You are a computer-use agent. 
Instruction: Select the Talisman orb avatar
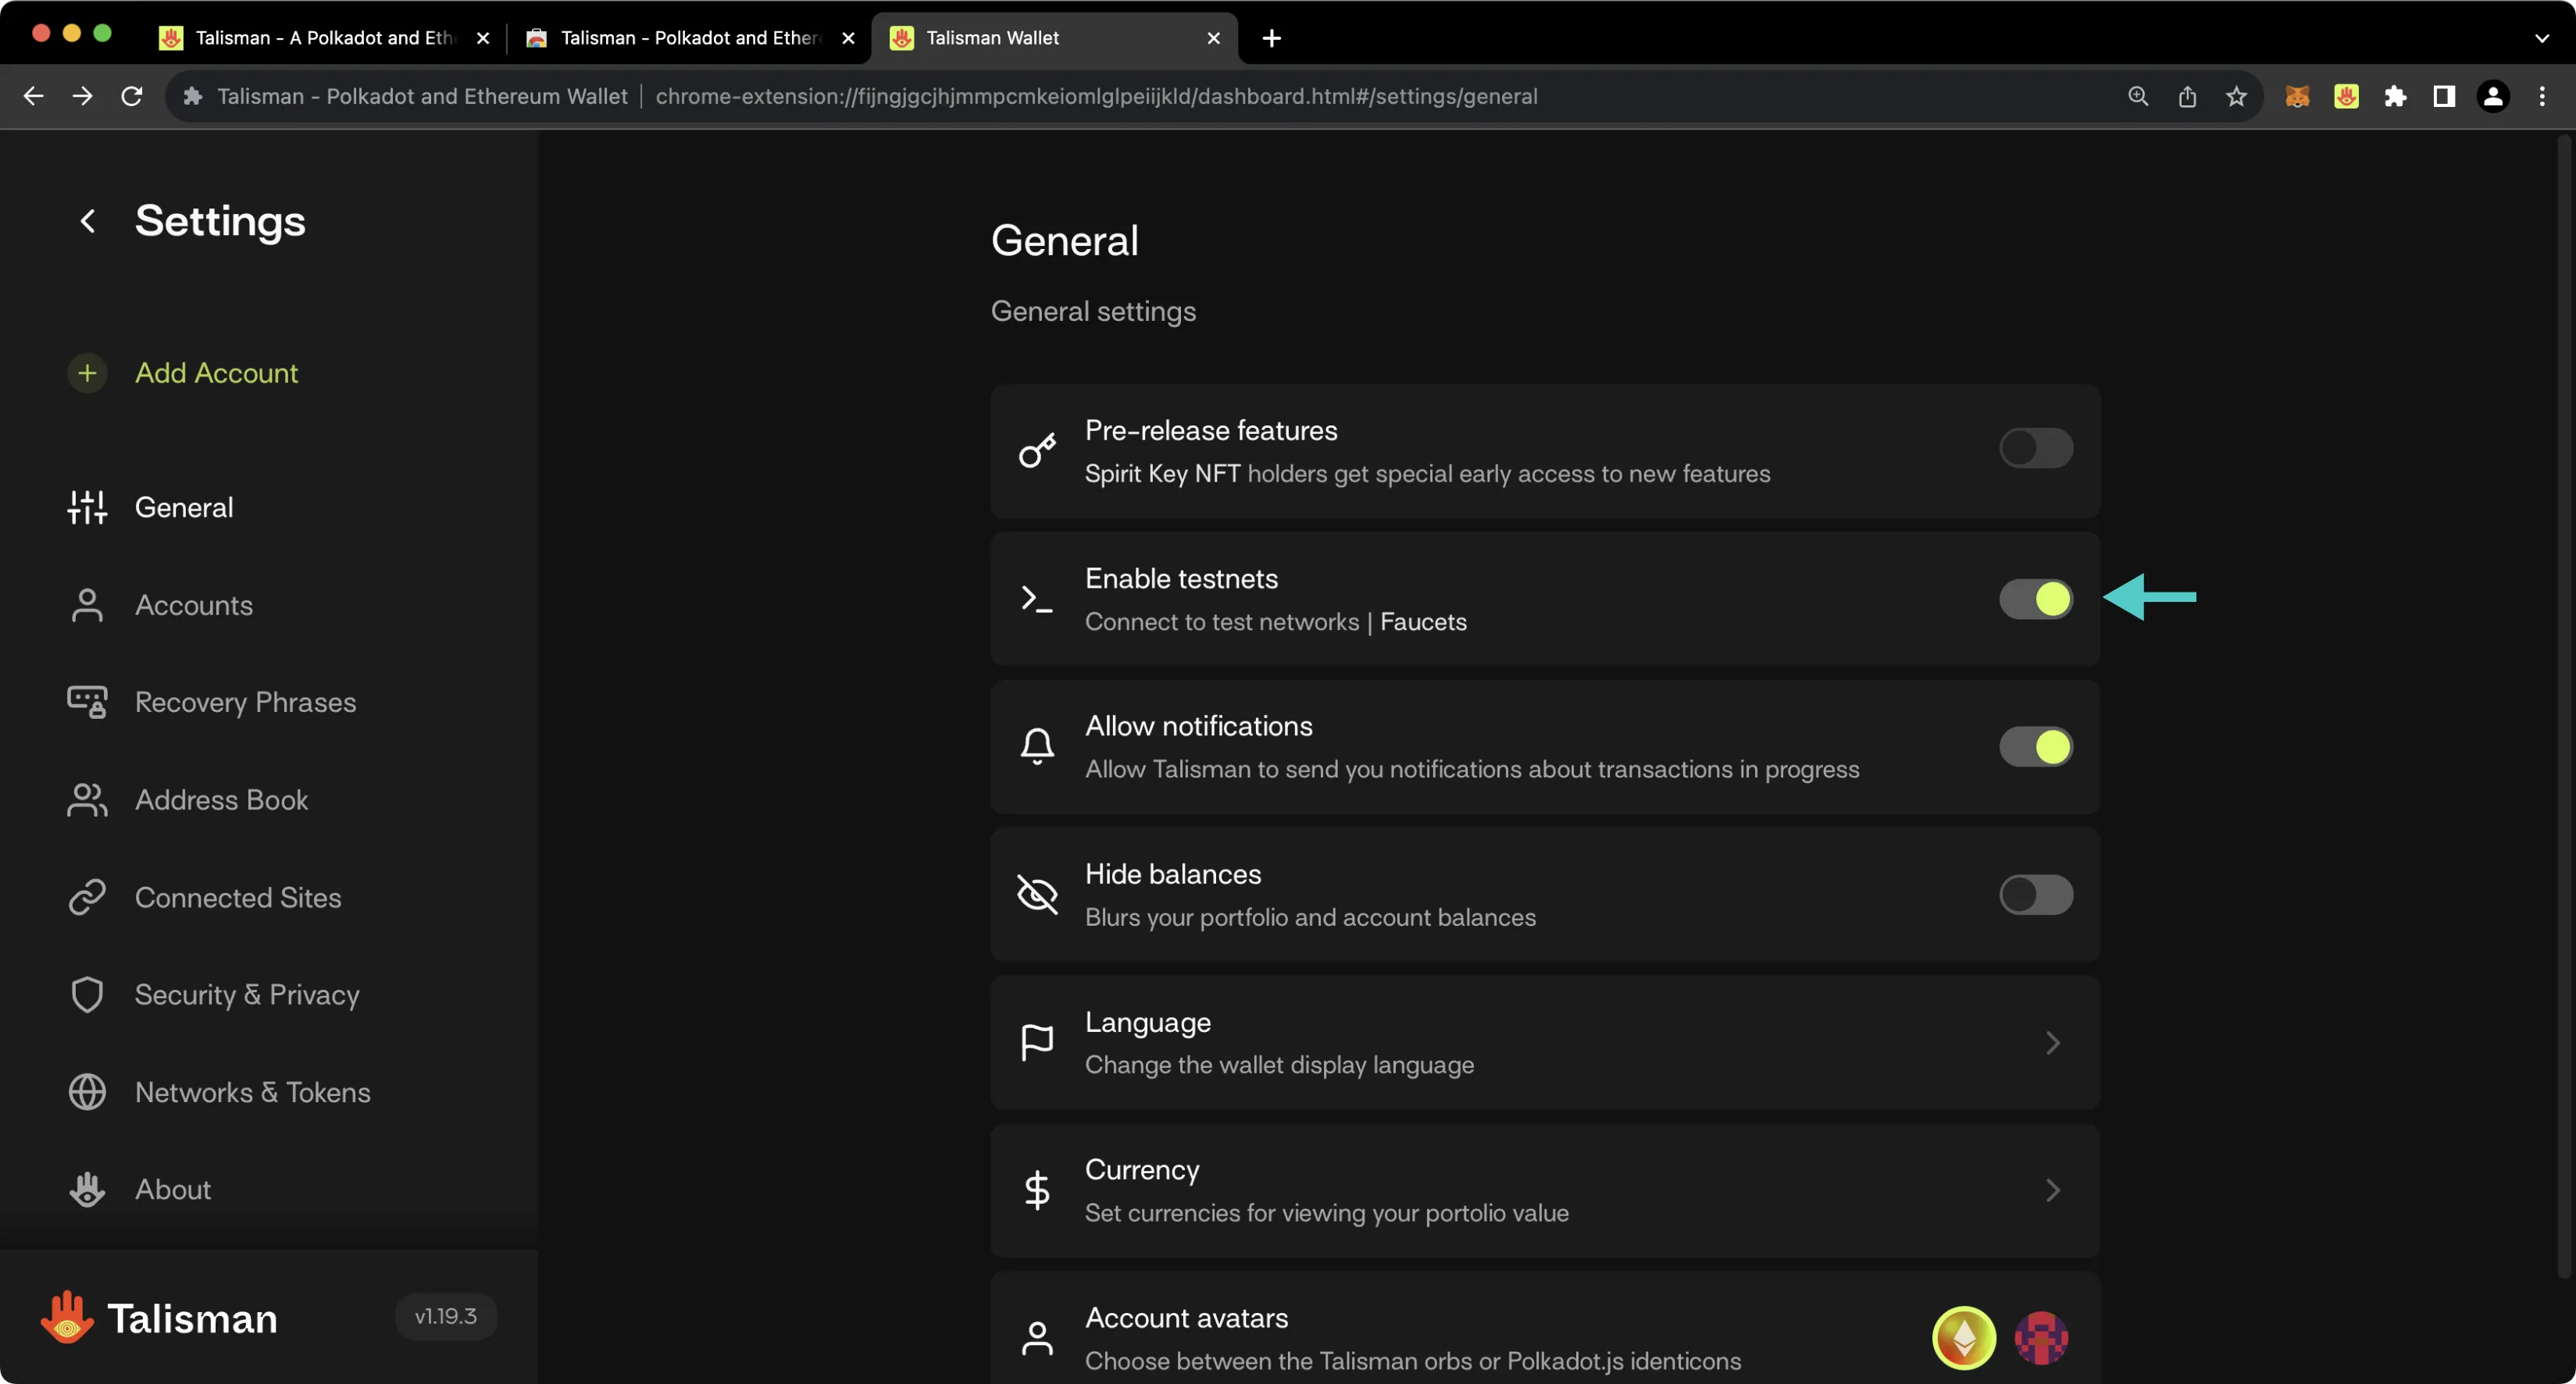coord(1964,1338)
